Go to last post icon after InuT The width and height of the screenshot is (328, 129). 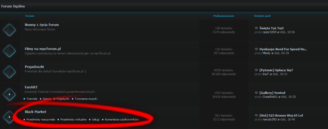pyautogui.click(x=271, y=74)
